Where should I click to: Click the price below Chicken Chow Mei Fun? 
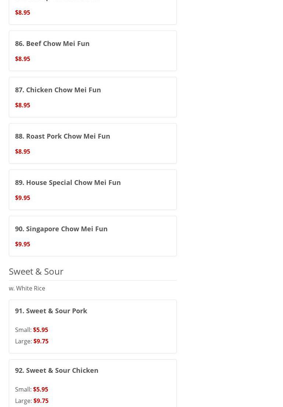coord(22,105)
